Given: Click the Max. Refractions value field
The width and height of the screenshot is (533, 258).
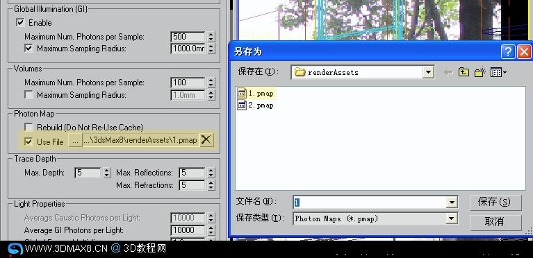Looking at the screenshot, I should tap(192, 185).
